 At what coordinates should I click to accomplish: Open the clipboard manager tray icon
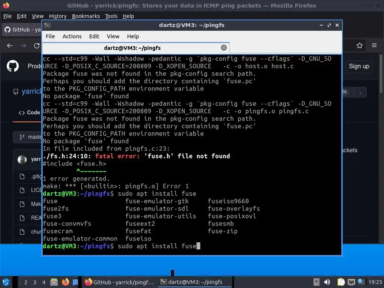tap(341, 282)
